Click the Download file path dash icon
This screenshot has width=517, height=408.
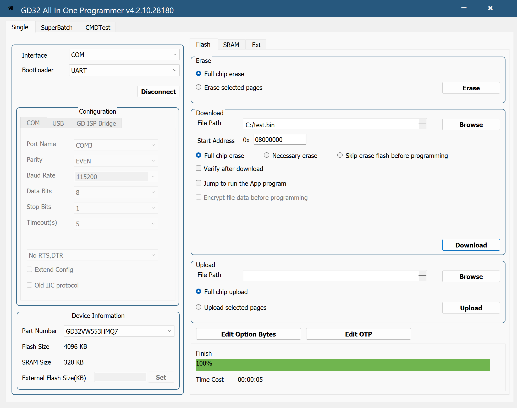coord(422,124)
